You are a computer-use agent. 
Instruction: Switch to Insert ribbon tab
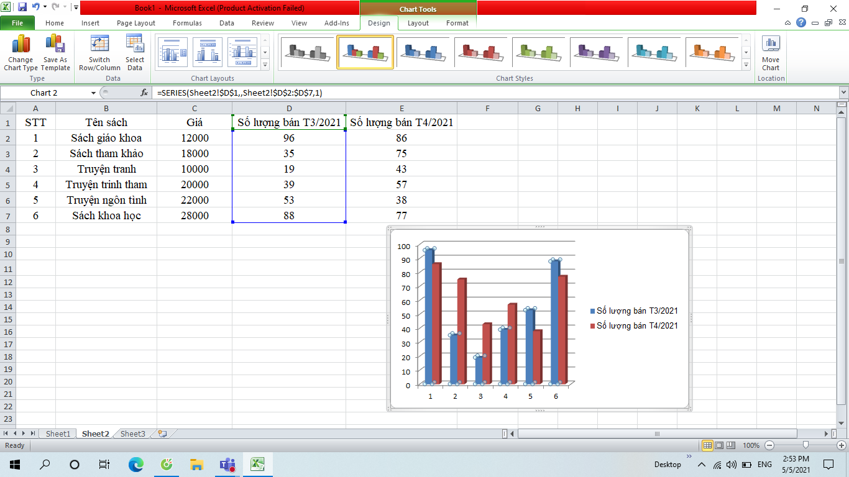pyautogui.click(x=90, y=23)
